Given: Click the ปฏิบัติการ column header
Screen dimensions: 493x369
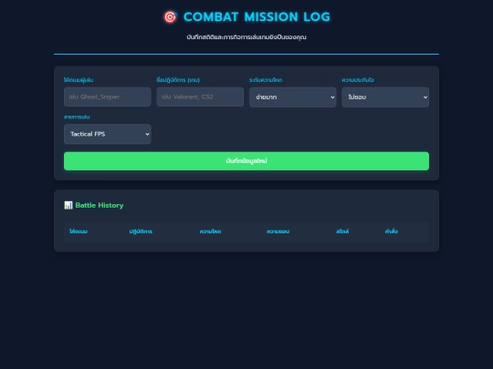Looking at the screenshot, I should [x=141, y=231].
